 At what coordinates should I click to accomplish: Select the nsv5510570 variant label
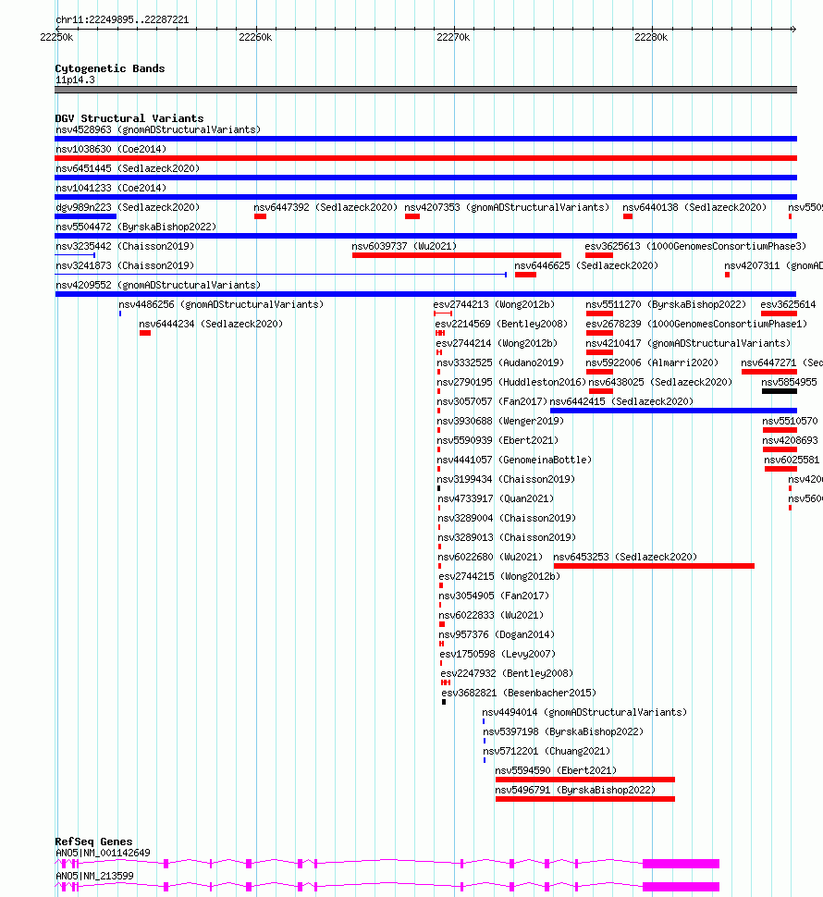[x=790, y=422]
